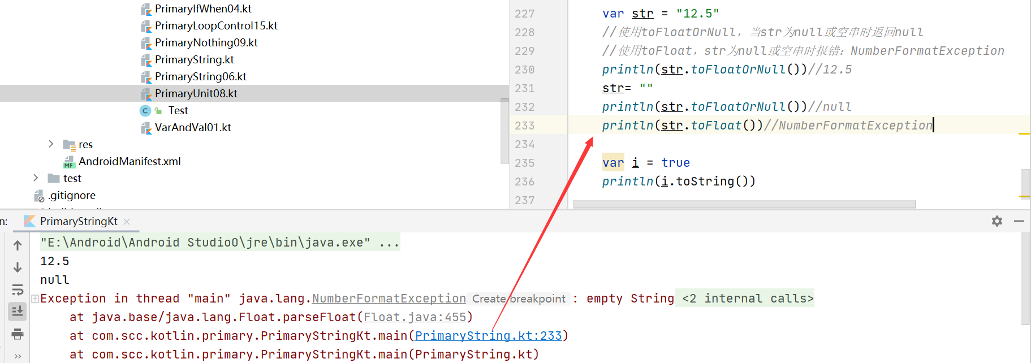Open the .gitignore file
This screenshot has height=363, width=1031.
point(72,195)
